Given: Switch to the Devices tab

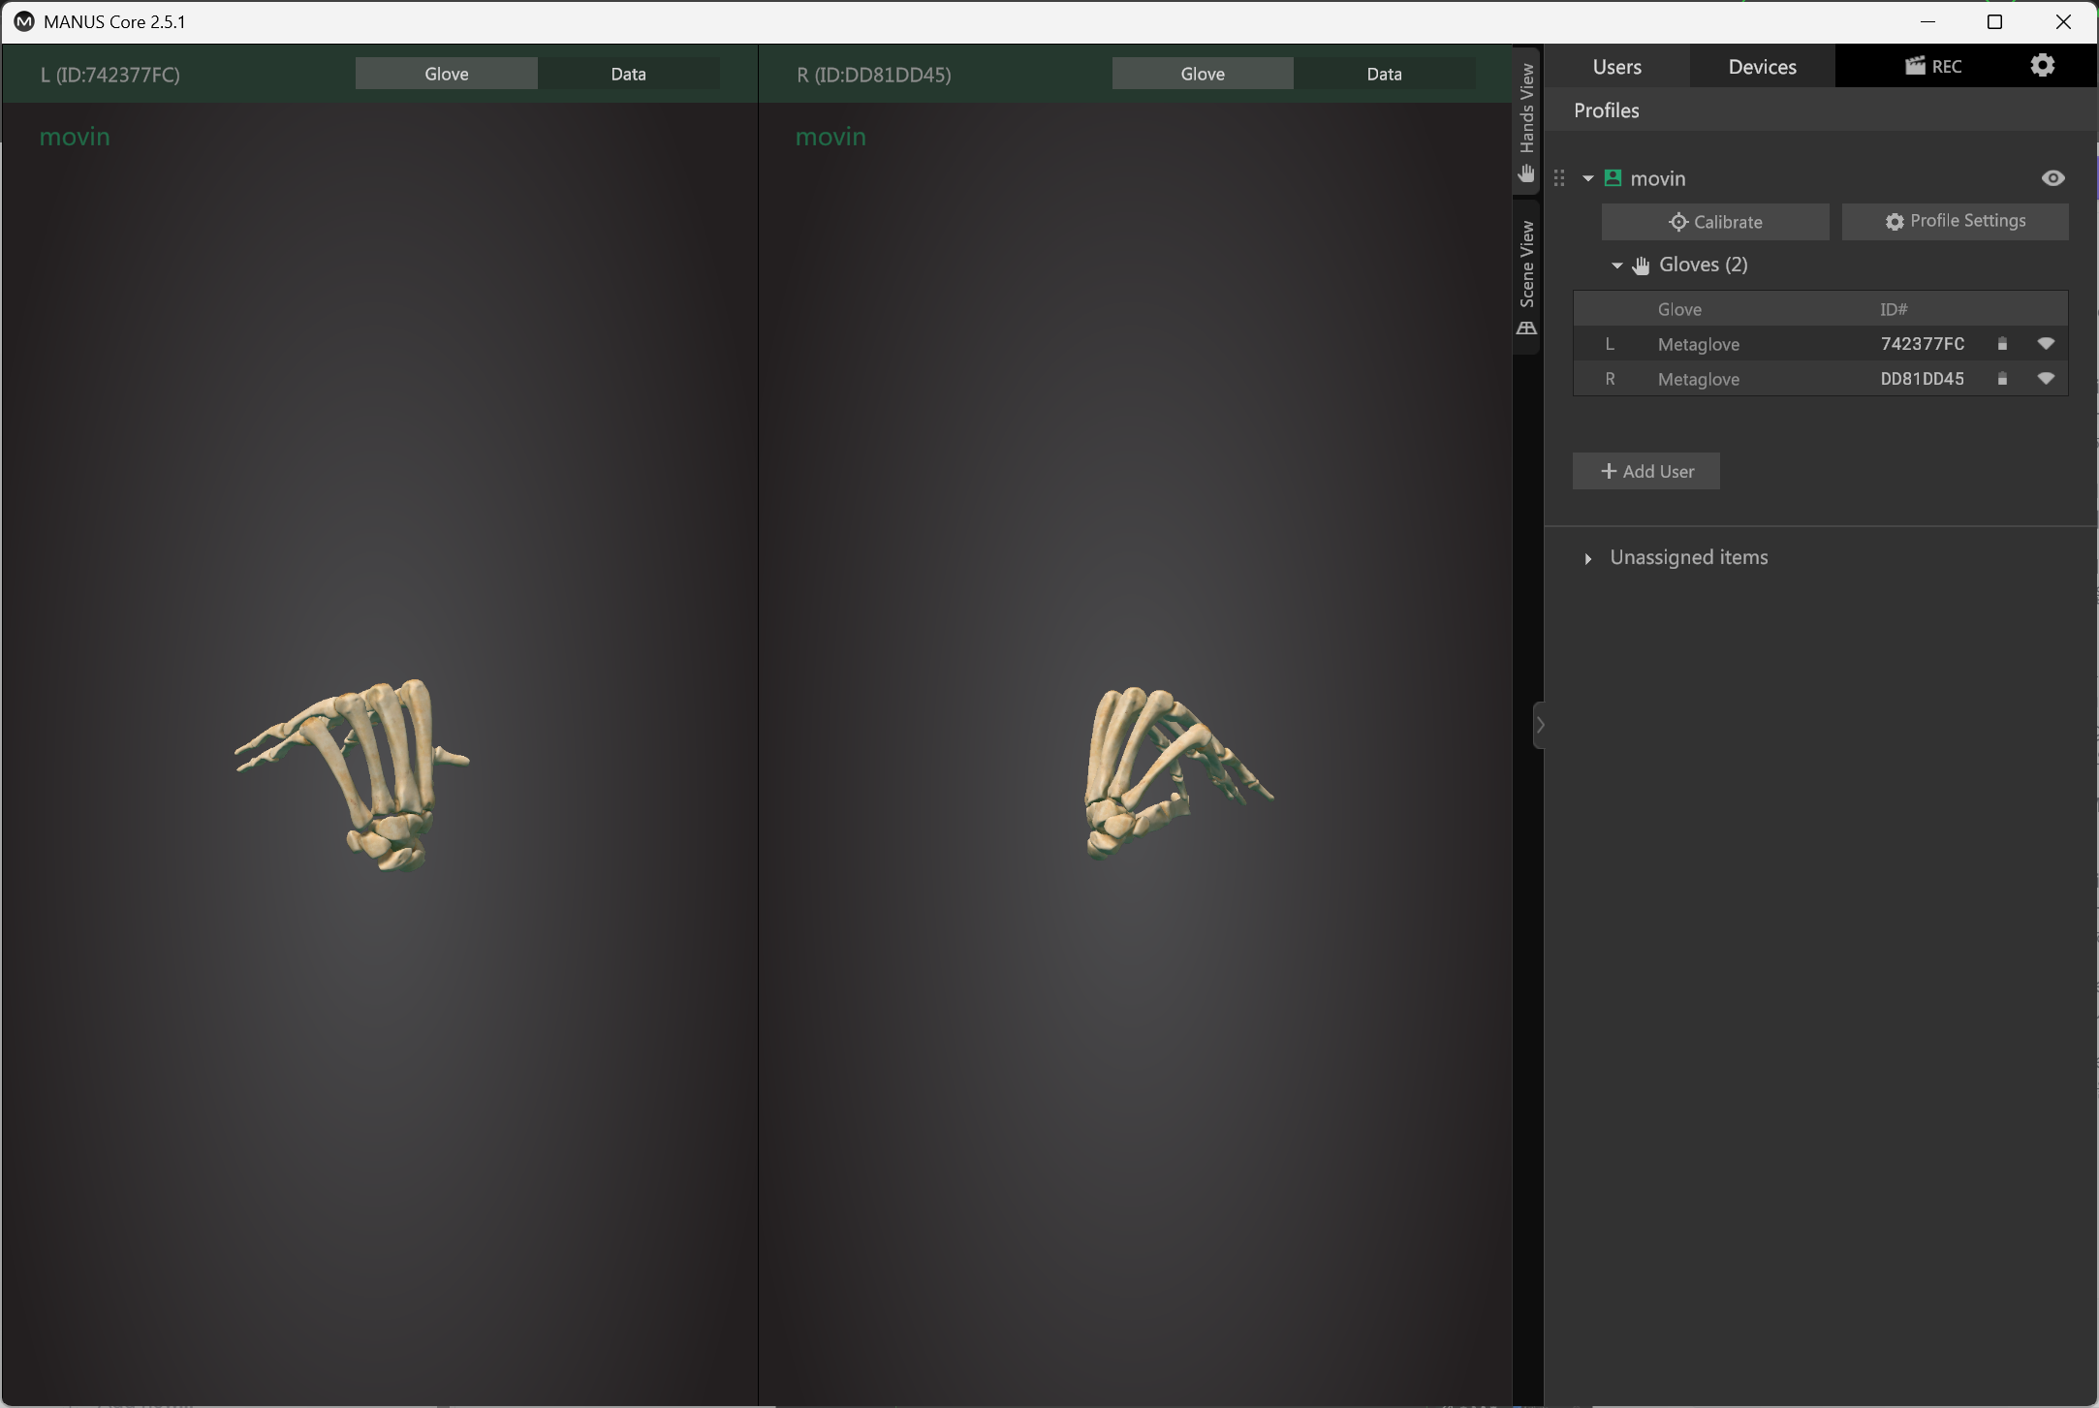Looking at the screenshot, I should click(x=1762, y=67).
